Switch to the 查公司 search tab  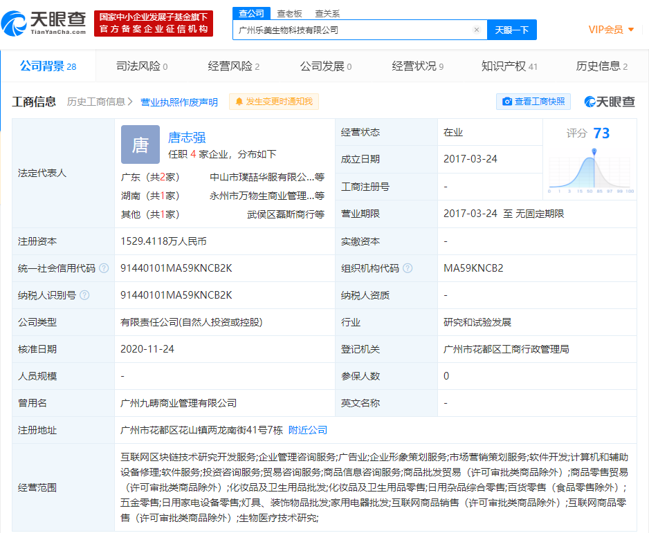pos(251,13)
